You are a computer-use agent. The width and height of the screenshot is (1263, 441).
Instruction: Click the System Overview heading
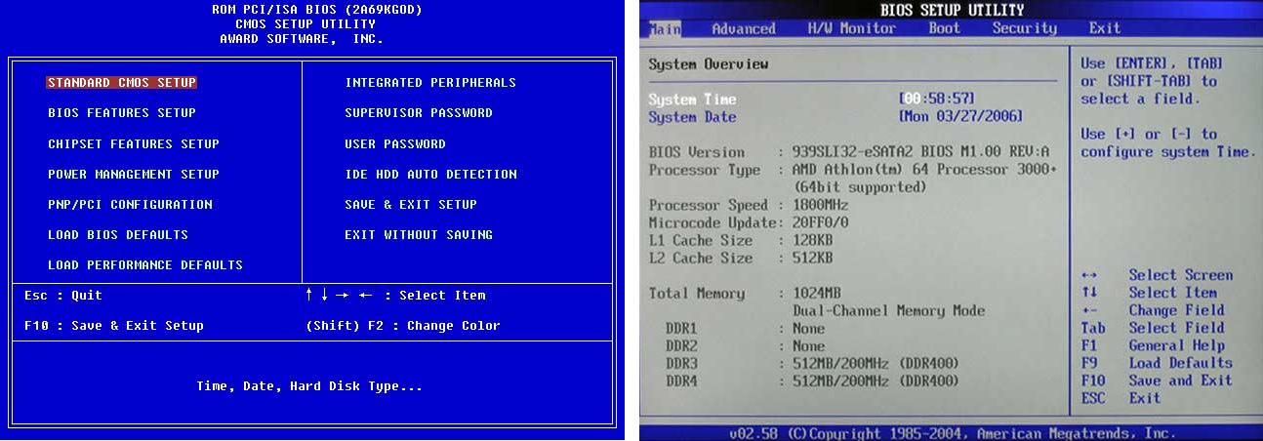click(709, 64)
